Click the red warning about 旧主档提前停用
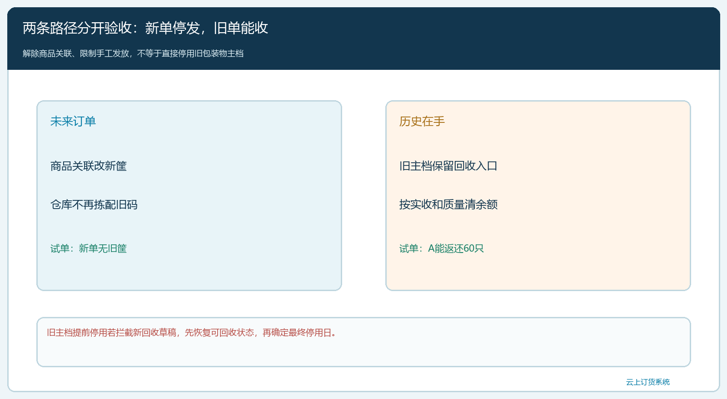This screenshot has width=727, height=399. tap(192, 333)
